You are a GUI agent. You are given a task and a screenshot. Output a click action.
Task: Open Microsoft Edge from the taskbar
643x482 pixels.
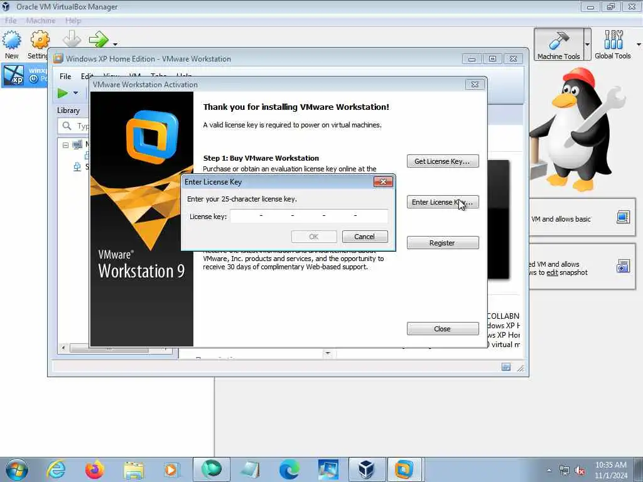click(289, 469)
